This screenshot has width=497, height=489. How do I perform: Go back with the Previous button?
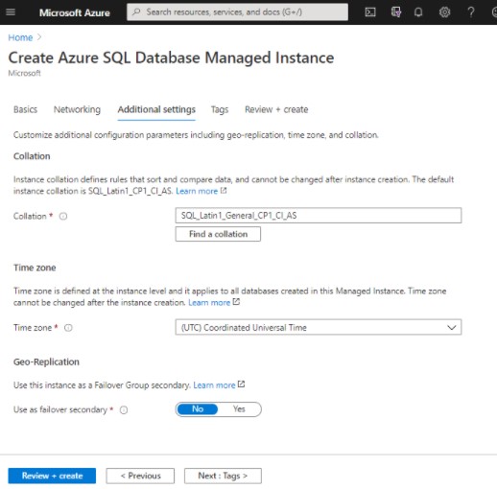pyautogui.click(x=140, y=476)
